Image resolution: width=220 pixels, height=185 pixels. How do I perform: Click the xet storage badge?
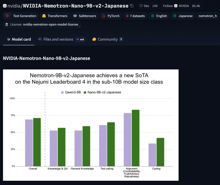click(80, 39)
